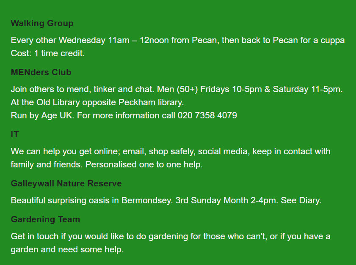The width and height of the screenshot is (356, 265).
Task: Click phone number 020 7358 4079
Action: tap(207, 115)
